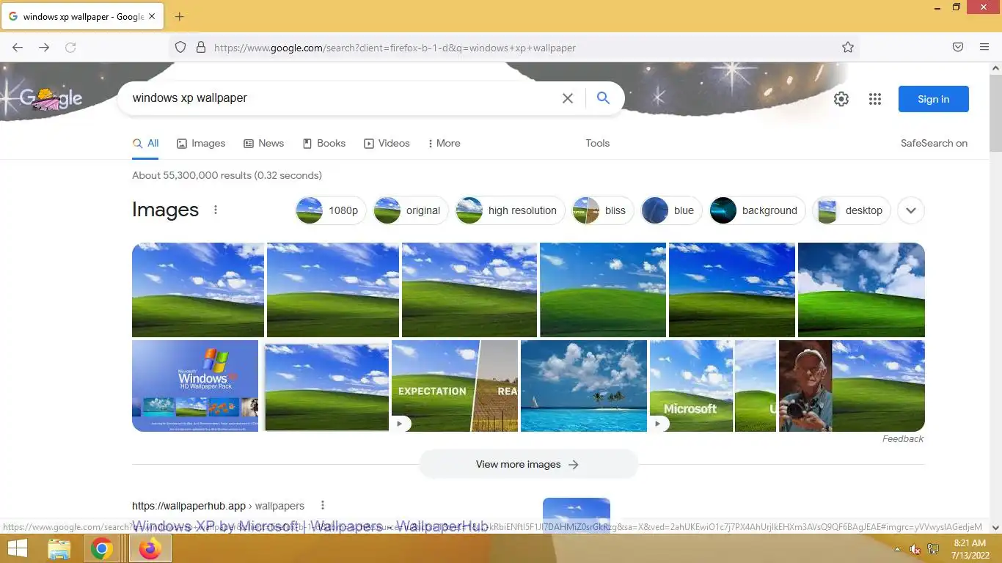1002x563 pixels.
Task: Click SafeSearch on setting
Action: tap(934, 144)
